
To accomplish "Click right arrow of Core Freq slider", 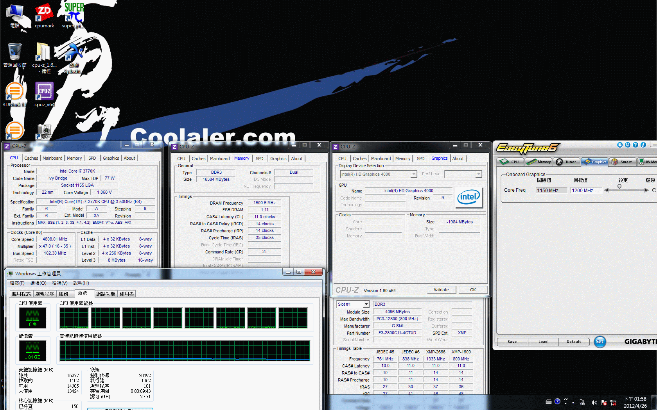I will click(x=646, y=190).
